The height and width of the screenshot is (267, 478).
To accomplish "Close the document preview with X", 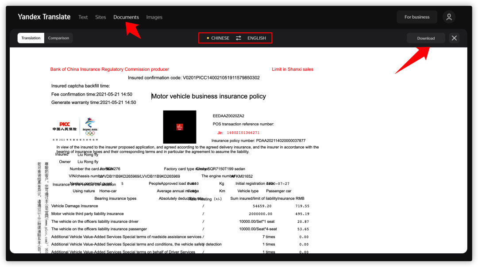I will pos(455,38).
